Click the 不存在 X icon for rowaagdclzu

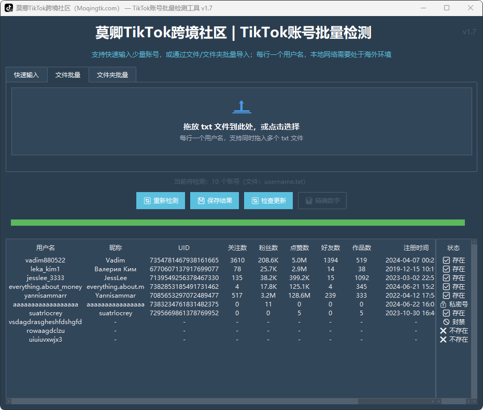point(443,331)
